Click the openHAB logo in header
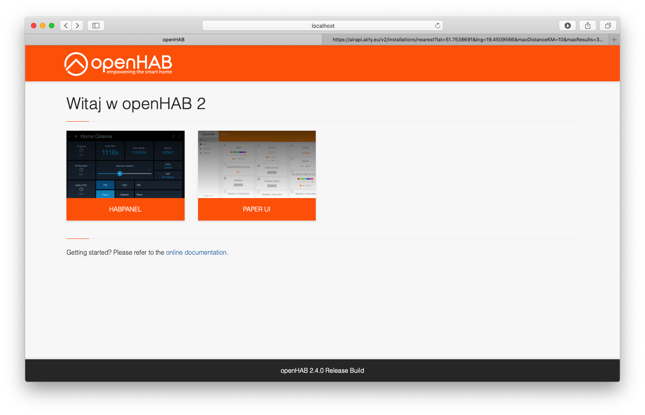645x415 pixels. point(118,64)
